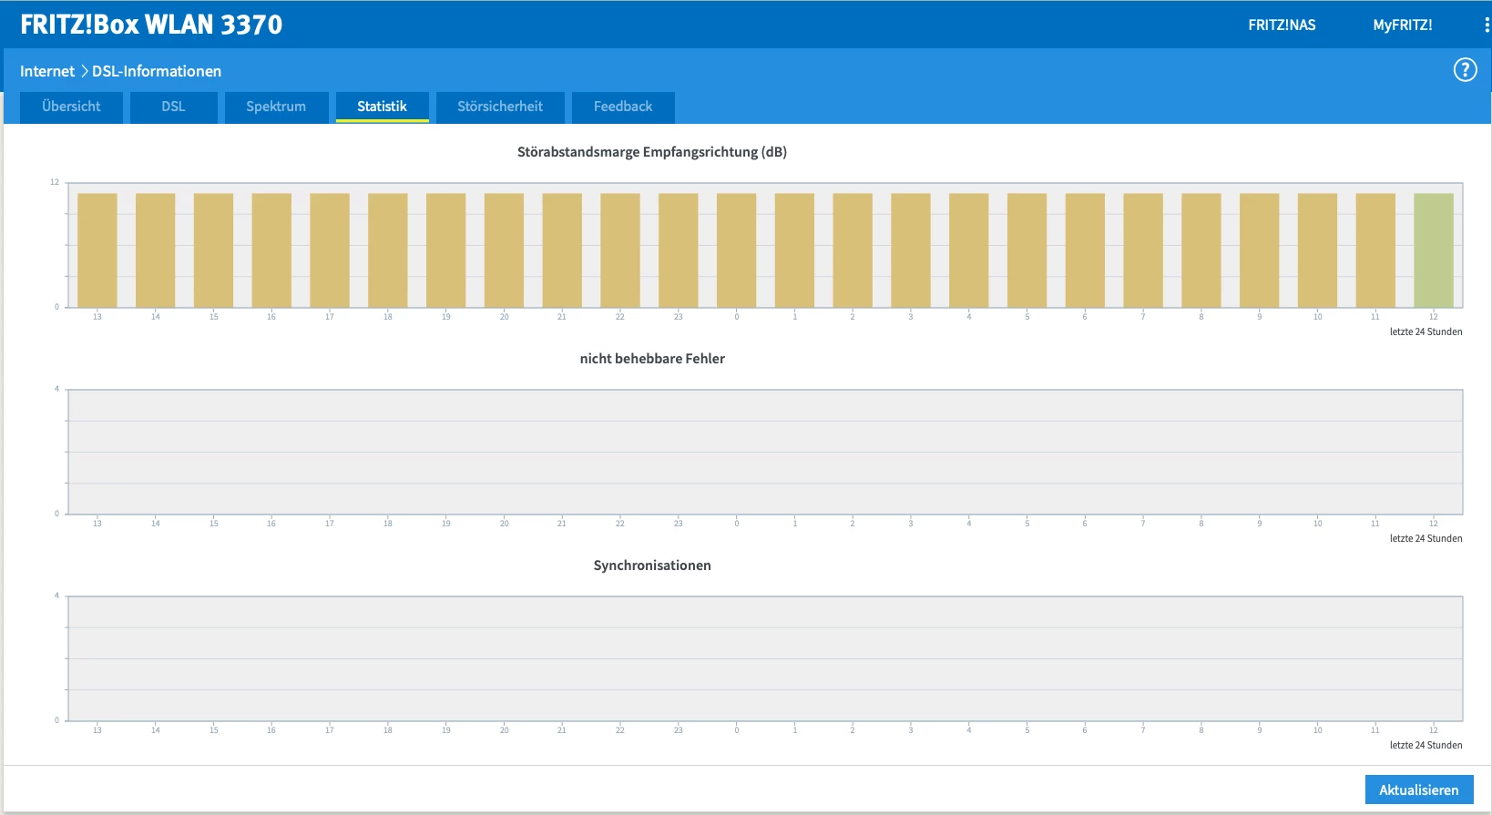Click the hour 0 bar in Störabstandsmarge chart
This screenshot has height=815, width=1492.
point(736,250)
